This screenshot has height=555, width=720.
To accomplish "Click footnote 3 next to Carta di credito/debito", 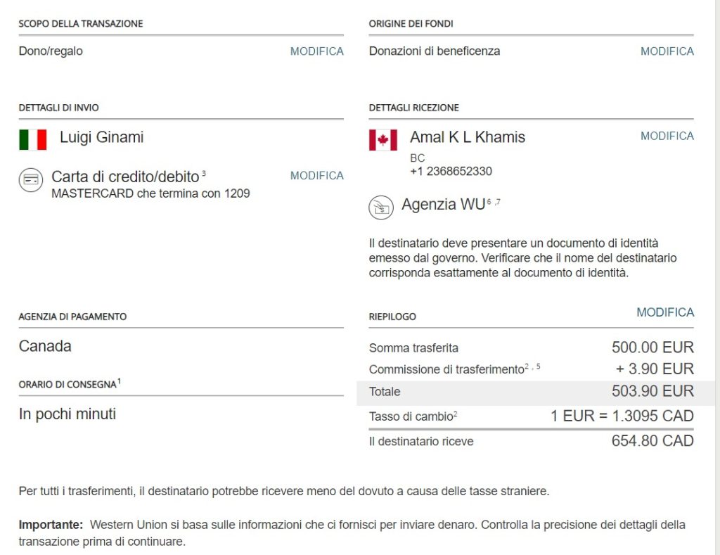I will point(204,173).
